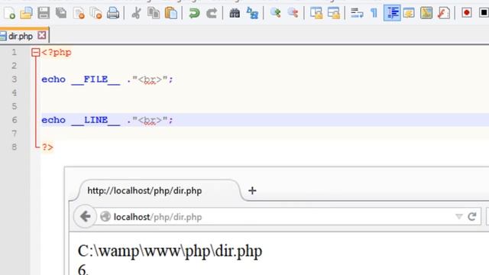Click the Save All icon
Screen dimensions: 489x275
coord(61,13)
